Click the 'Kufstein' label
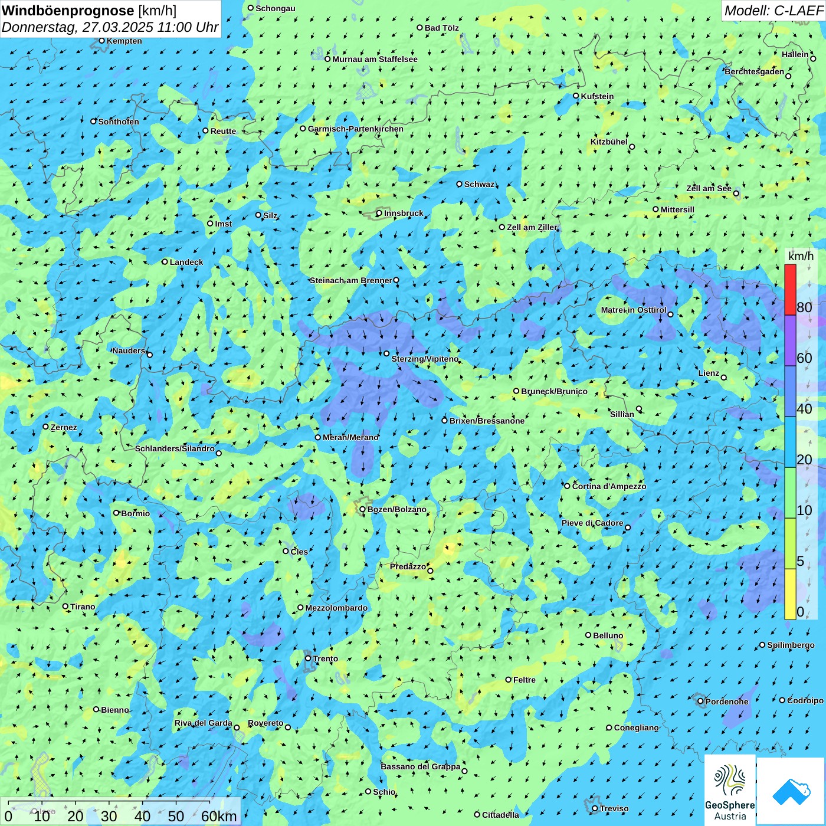826x826 pixels. (x=597, y=96)
